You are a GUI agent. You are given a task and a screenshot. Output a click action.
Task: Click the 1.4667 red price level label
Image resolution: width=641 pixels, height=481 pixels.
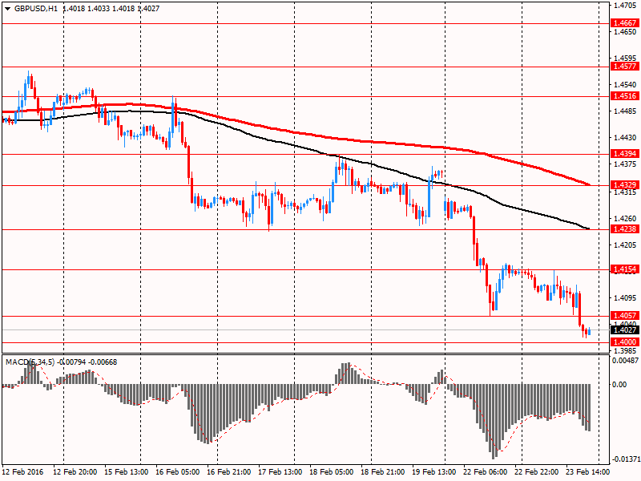pyautogui.click(x=625, y=23)
